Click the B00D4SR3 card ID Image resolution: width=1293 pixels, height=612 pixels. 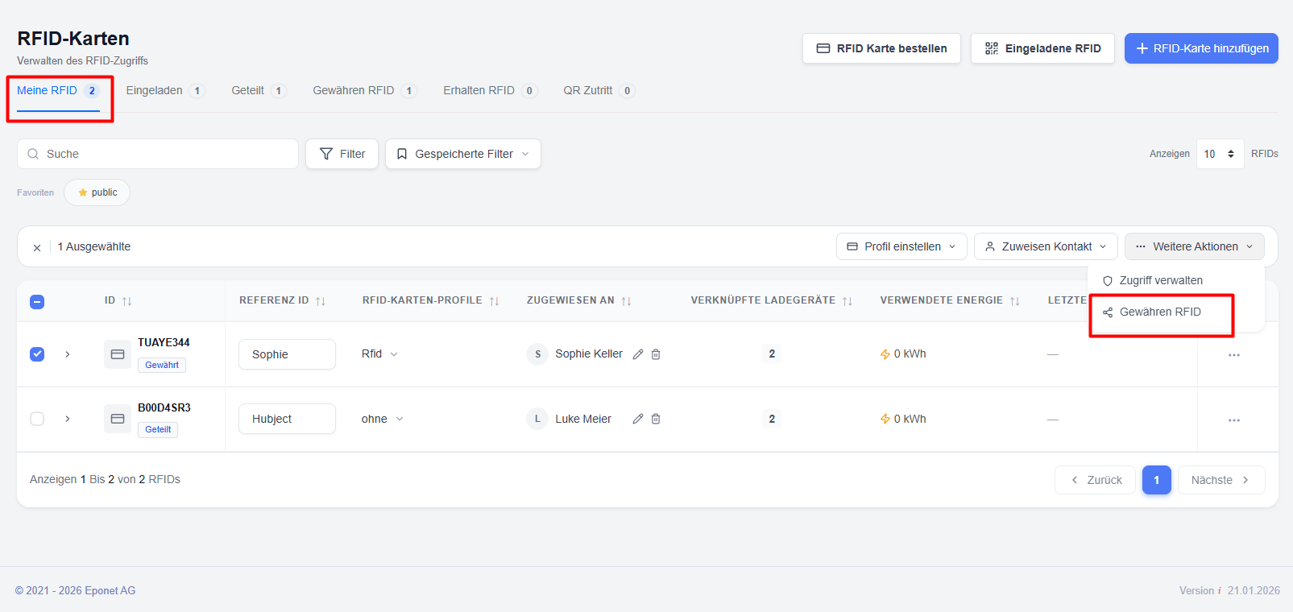[164, 407]
